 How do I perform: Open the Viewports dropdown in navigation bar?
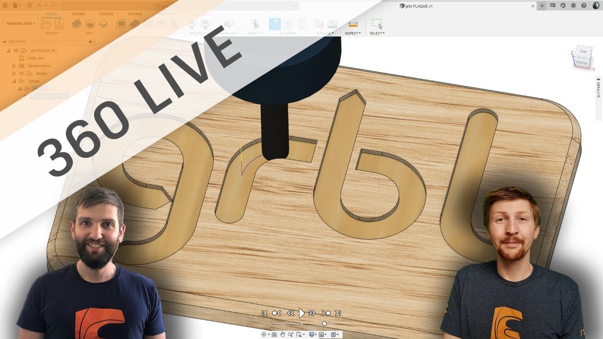pyautogui.click(x=335, y=334)
